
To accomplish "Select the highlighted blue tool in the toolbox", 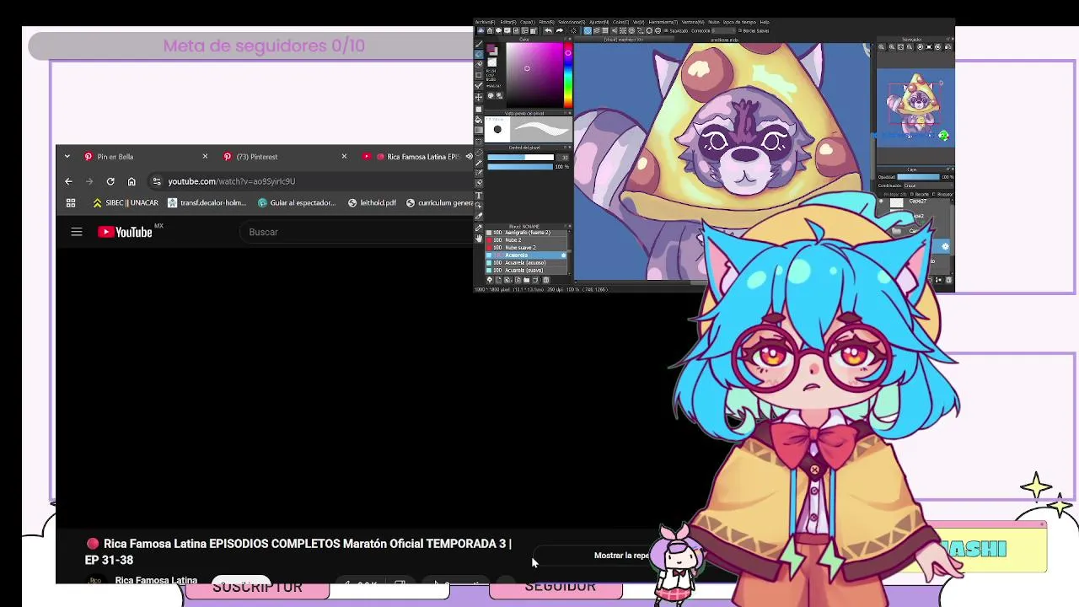I will pyautogui.click(x=479, y=54).
